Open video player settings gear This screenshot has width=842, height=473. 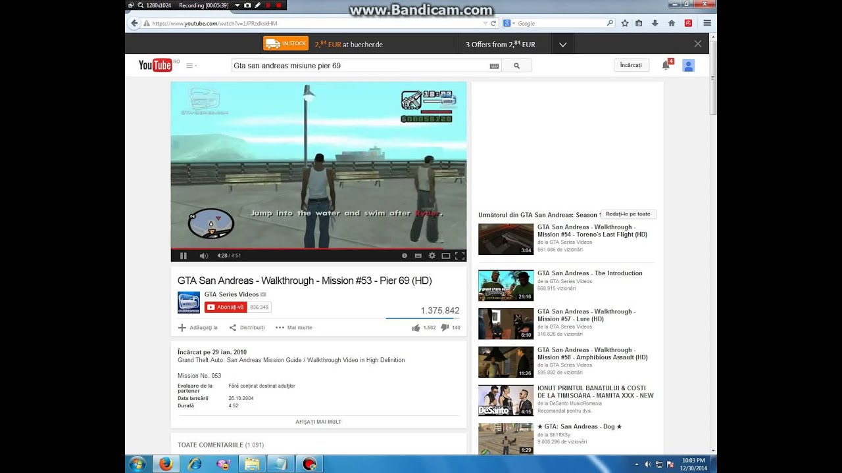pos(432,256)
